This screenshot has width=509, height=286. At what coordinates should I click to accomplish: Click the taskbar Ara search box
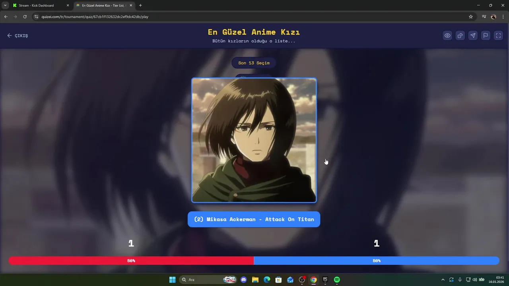tap(208, 280)
